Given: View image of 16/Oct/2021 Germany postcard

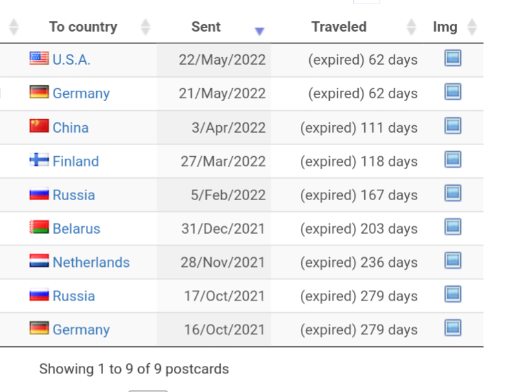Looking at the screenshot, I should point(453,328).
